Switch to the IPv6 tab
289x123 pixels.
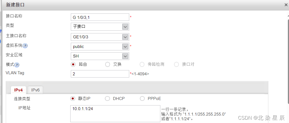pos(35,90)
